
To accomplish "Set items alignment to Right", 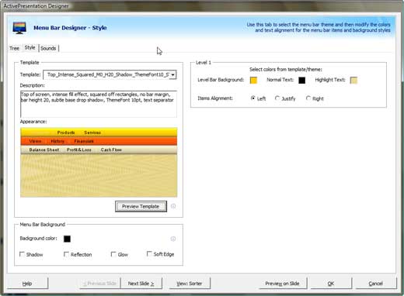I will (308, 98).
